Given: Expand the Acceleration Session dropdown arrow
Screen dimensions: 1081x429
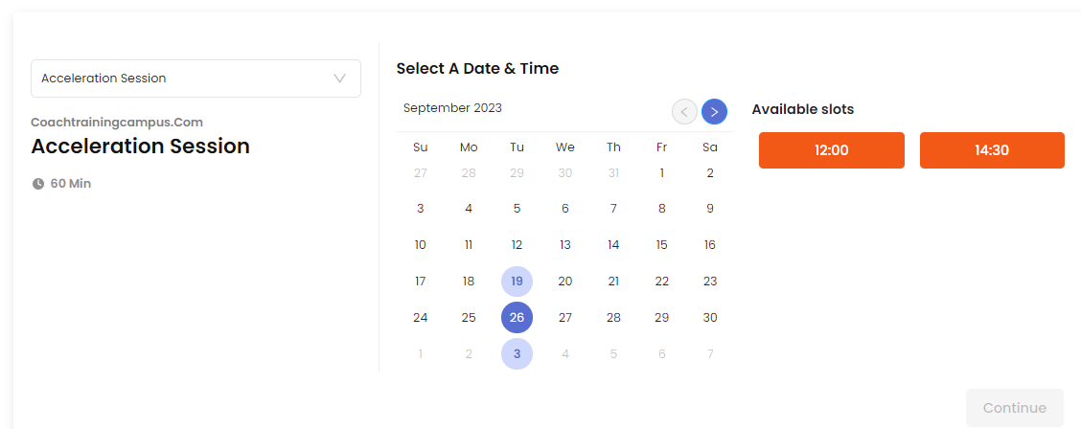Looking at the screenshot, I should [x=340, y=79].
